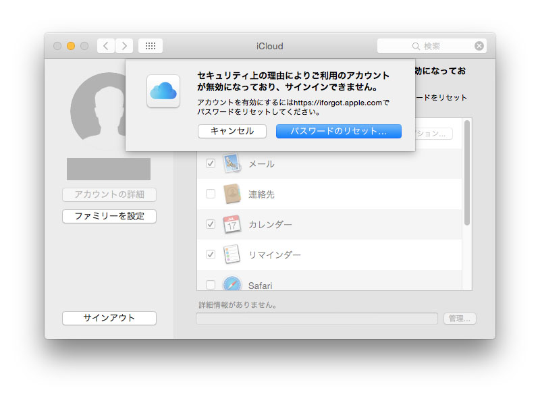Go forward with the right arrow button
The height and width of the screenshot is (405, 540).
coord(124,46)
